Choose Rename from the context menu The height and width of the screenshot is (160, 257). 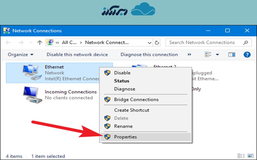point(123,126)
